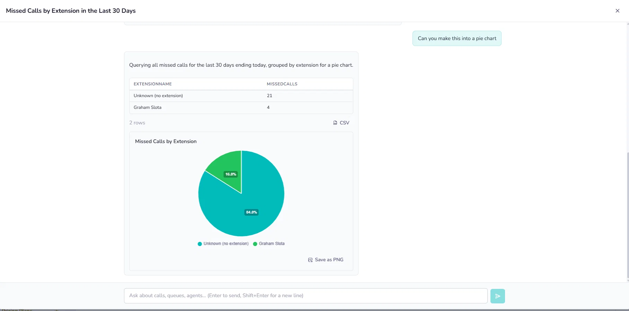Click the 'Can you make this into a pie chart' message
629x311 pixels.
click(x=457, y=38)
